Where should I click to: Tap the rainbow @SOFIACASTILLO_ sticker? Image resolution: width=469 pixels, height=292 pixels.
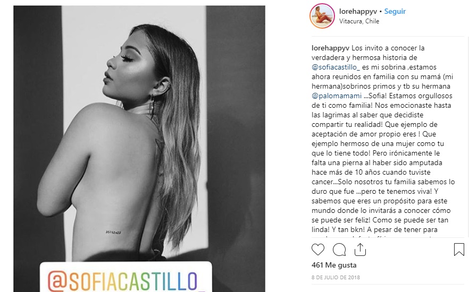(126, 277)
